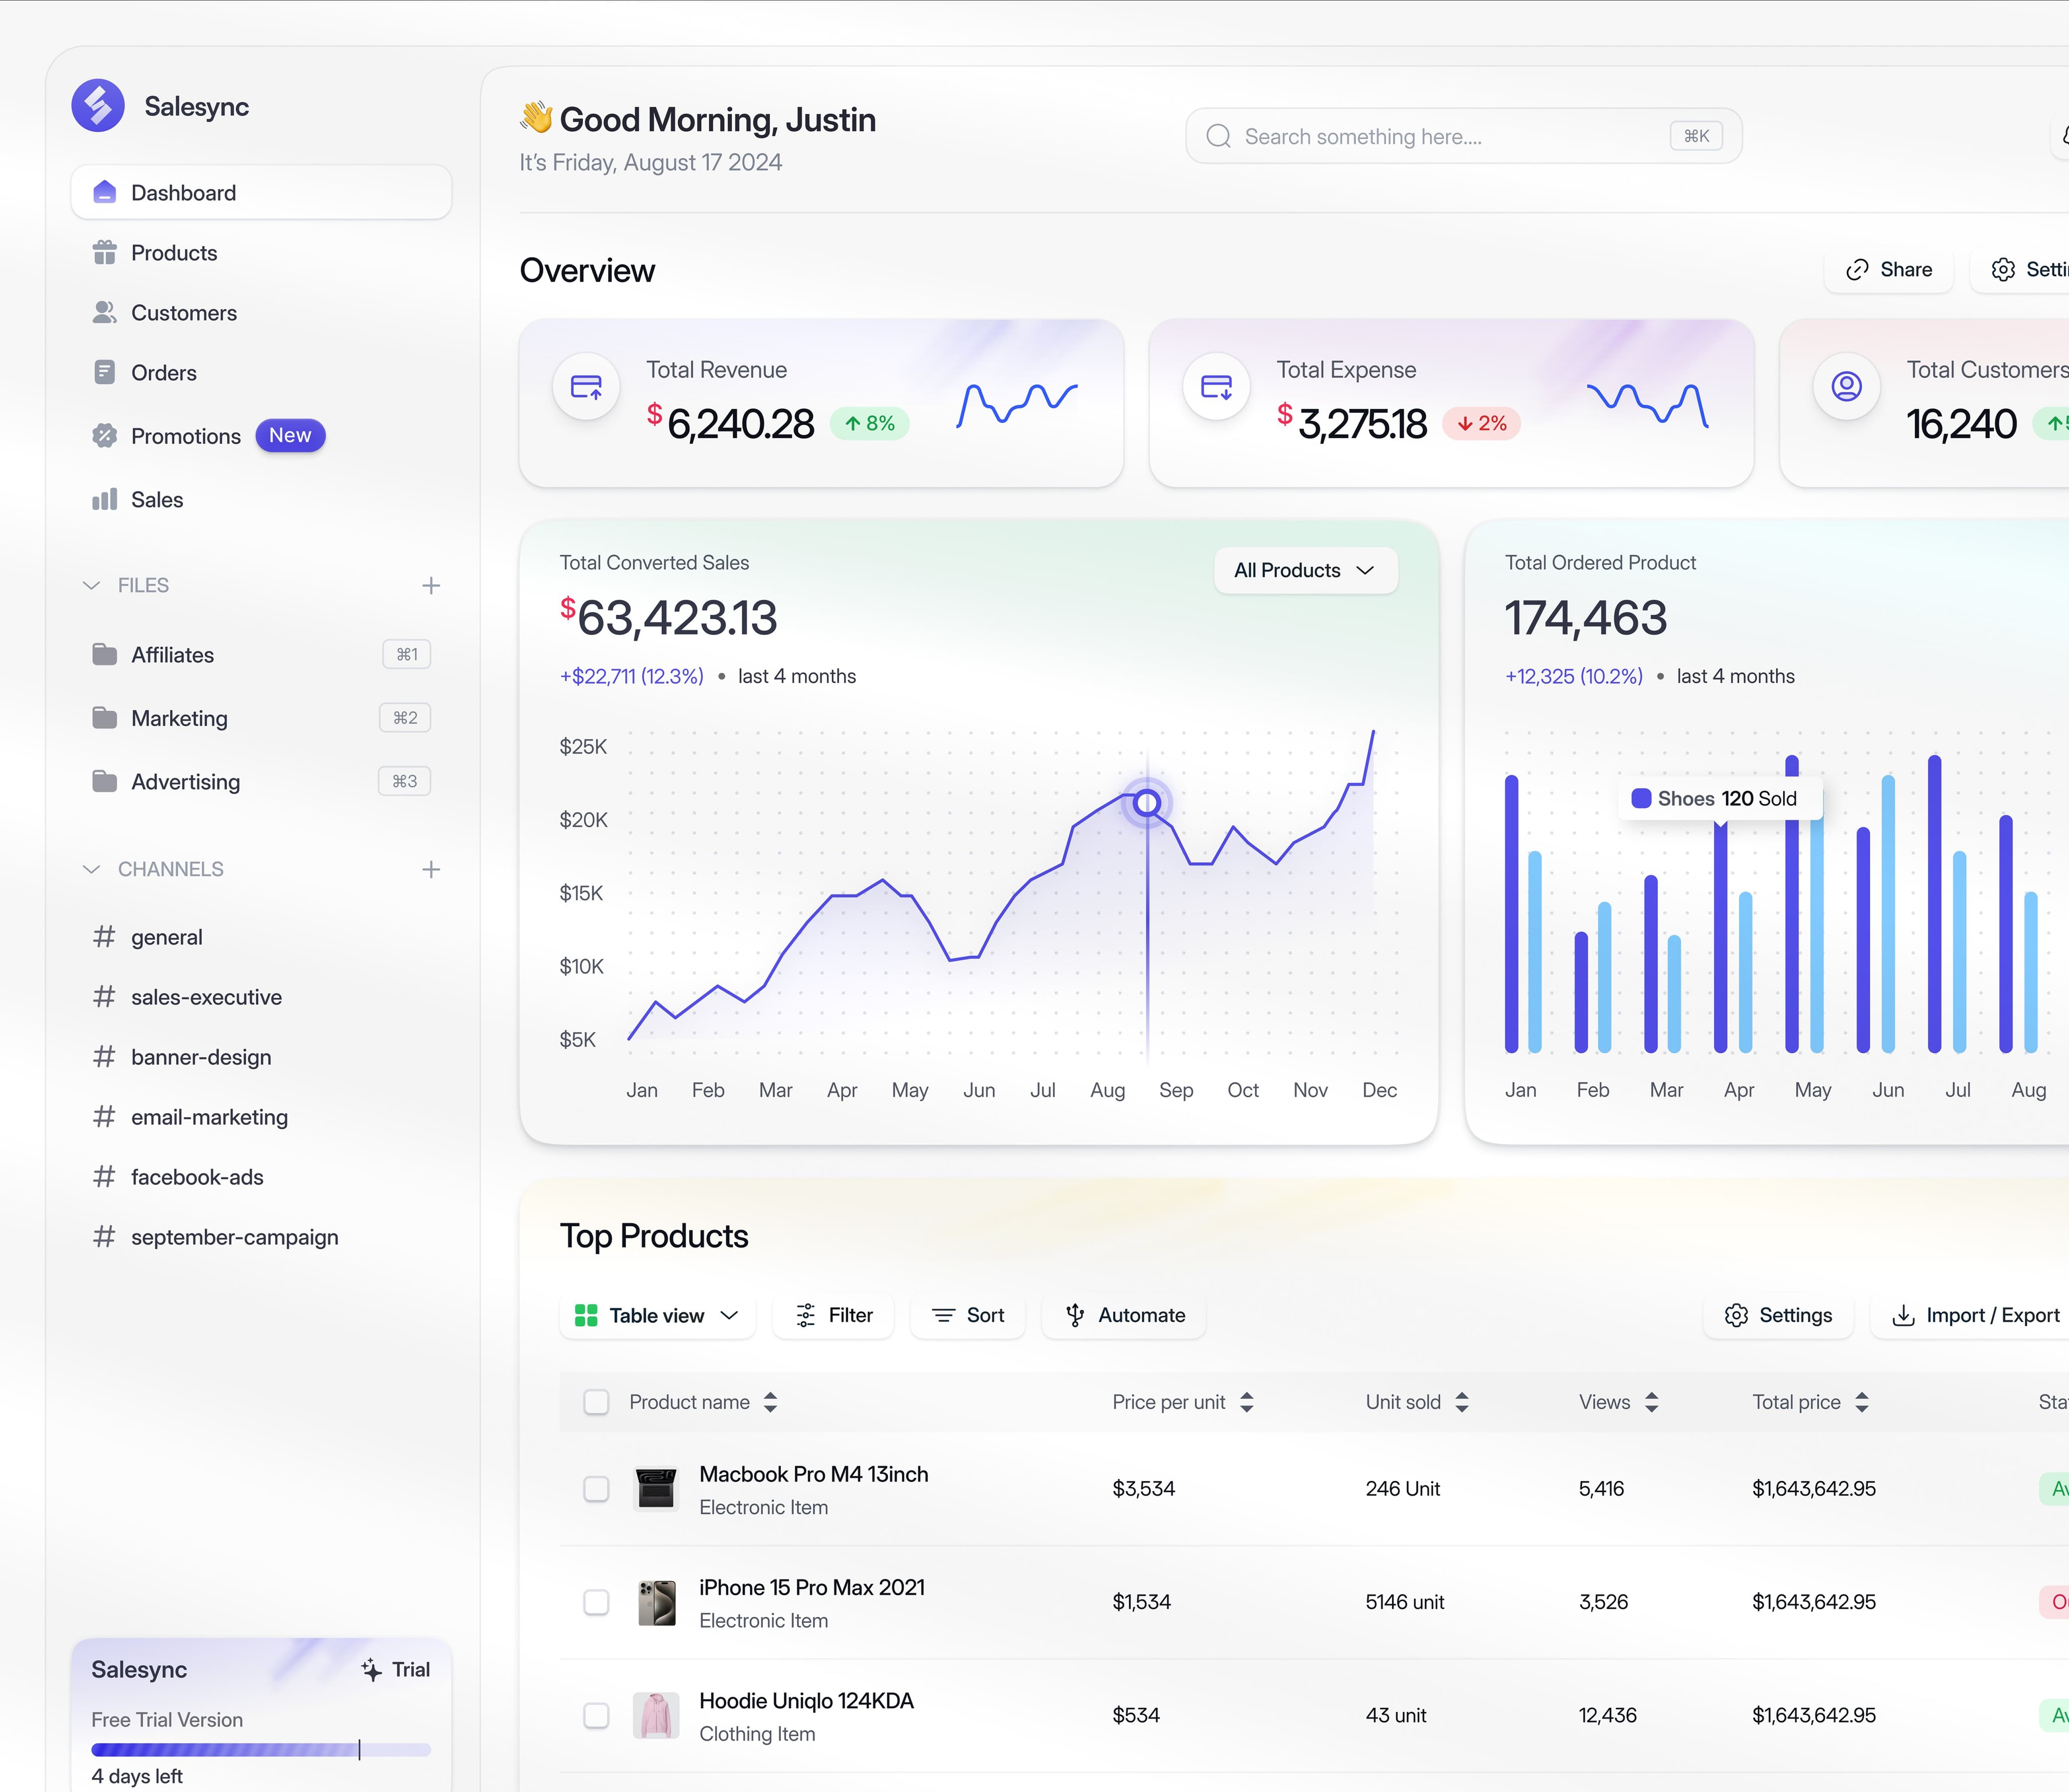The width and height of the screenshot is (2069, 1792).
Task: Click the Share button
Action: [1888, 270]
